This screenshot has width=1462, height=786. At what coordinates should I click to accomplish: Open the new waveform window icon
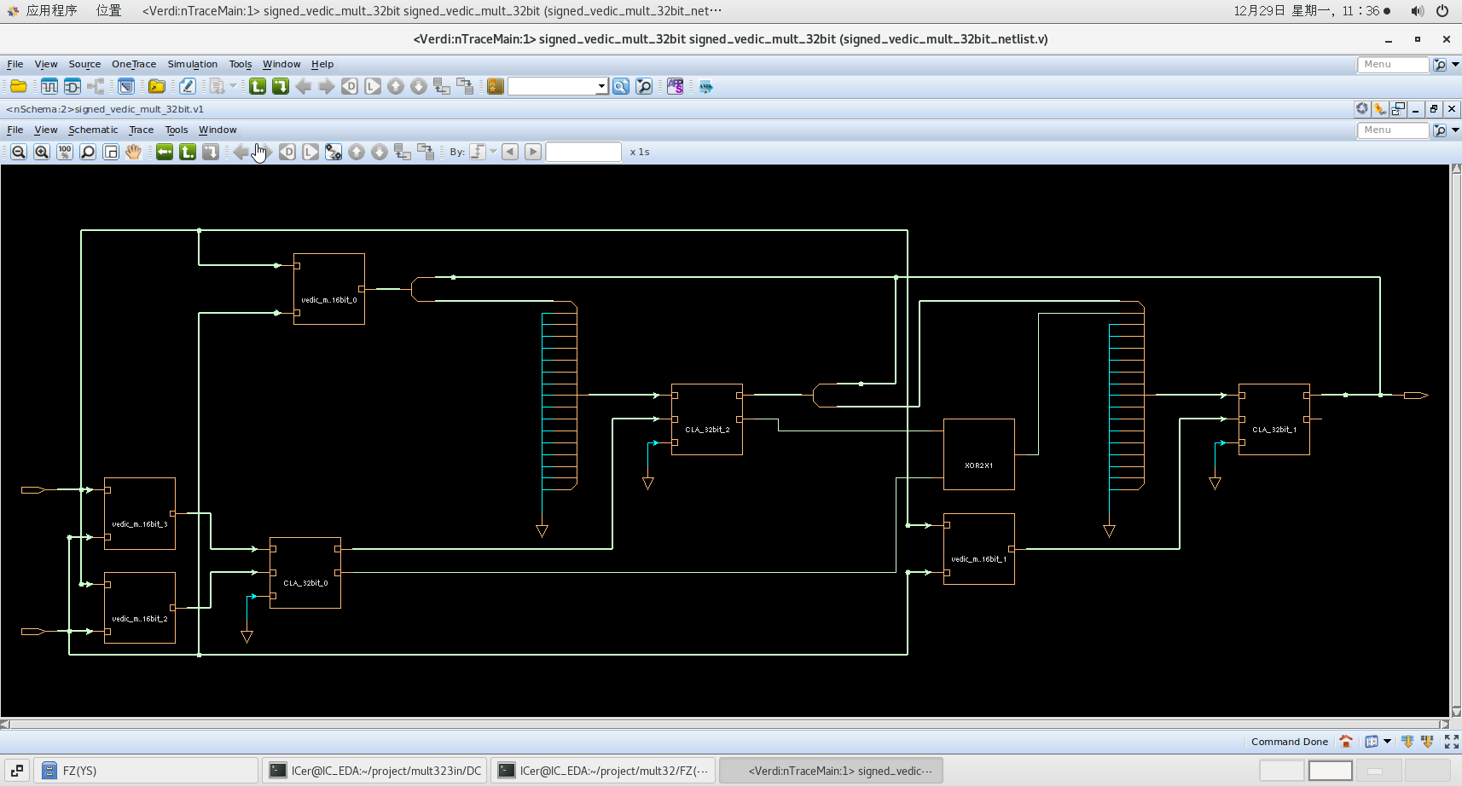point(49,86)
